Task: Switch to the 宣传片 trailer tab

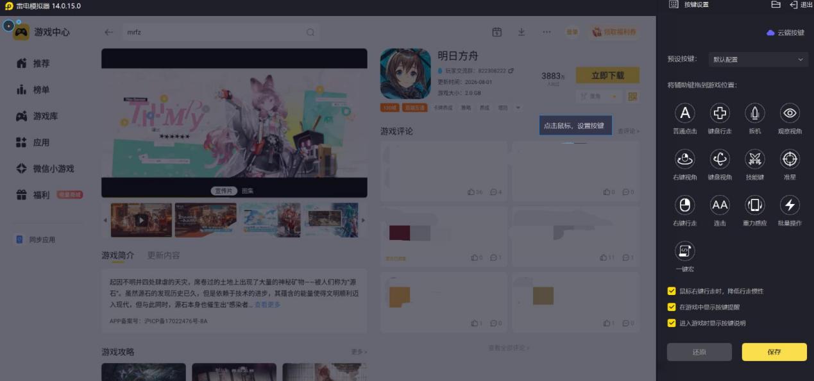Action: pos(224,191)
